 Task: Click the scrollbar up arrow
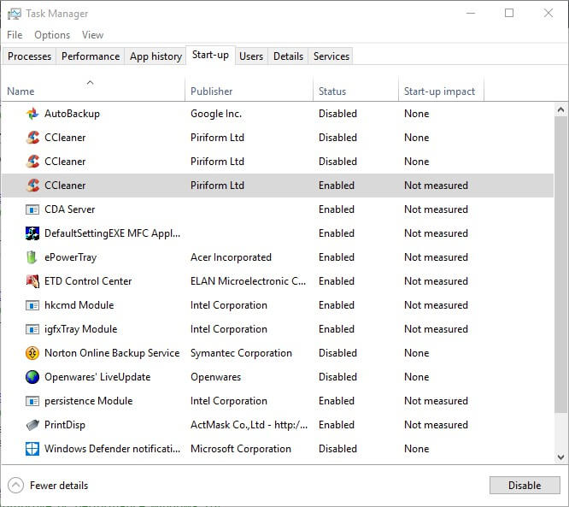point(560,109)
